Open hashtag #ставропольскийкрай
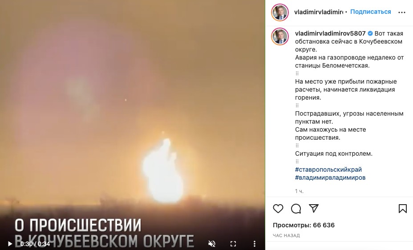 pyautogui.click(x=328, y=169)
